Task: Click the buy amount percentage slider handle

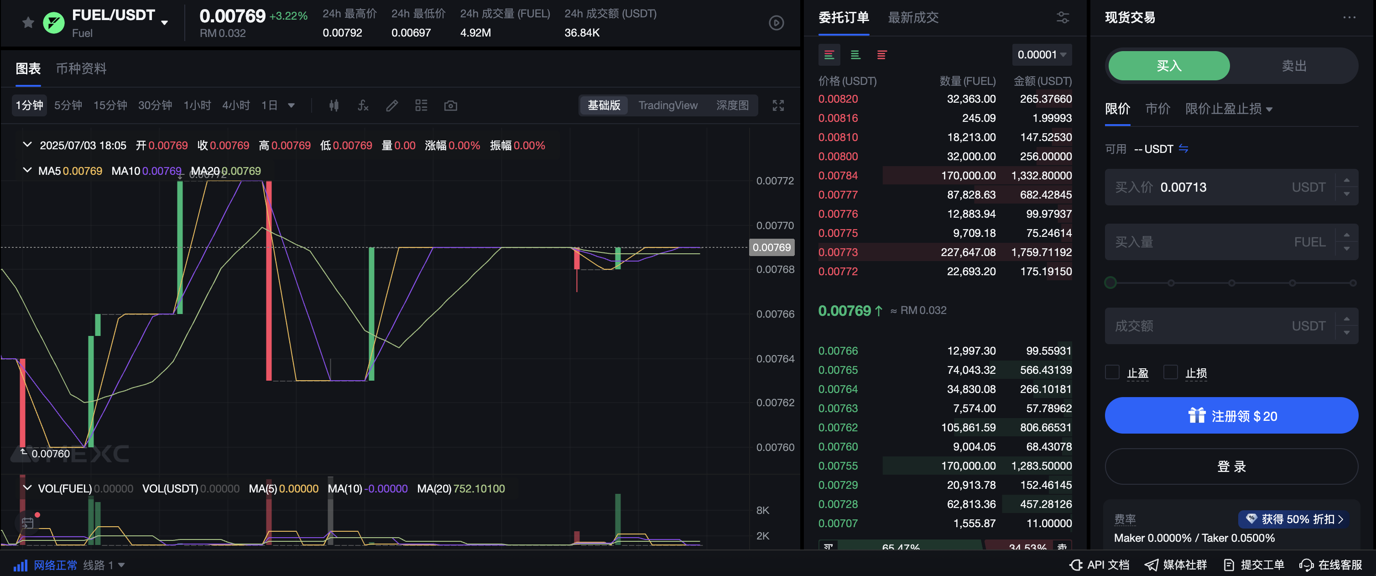Action: 1110,283
